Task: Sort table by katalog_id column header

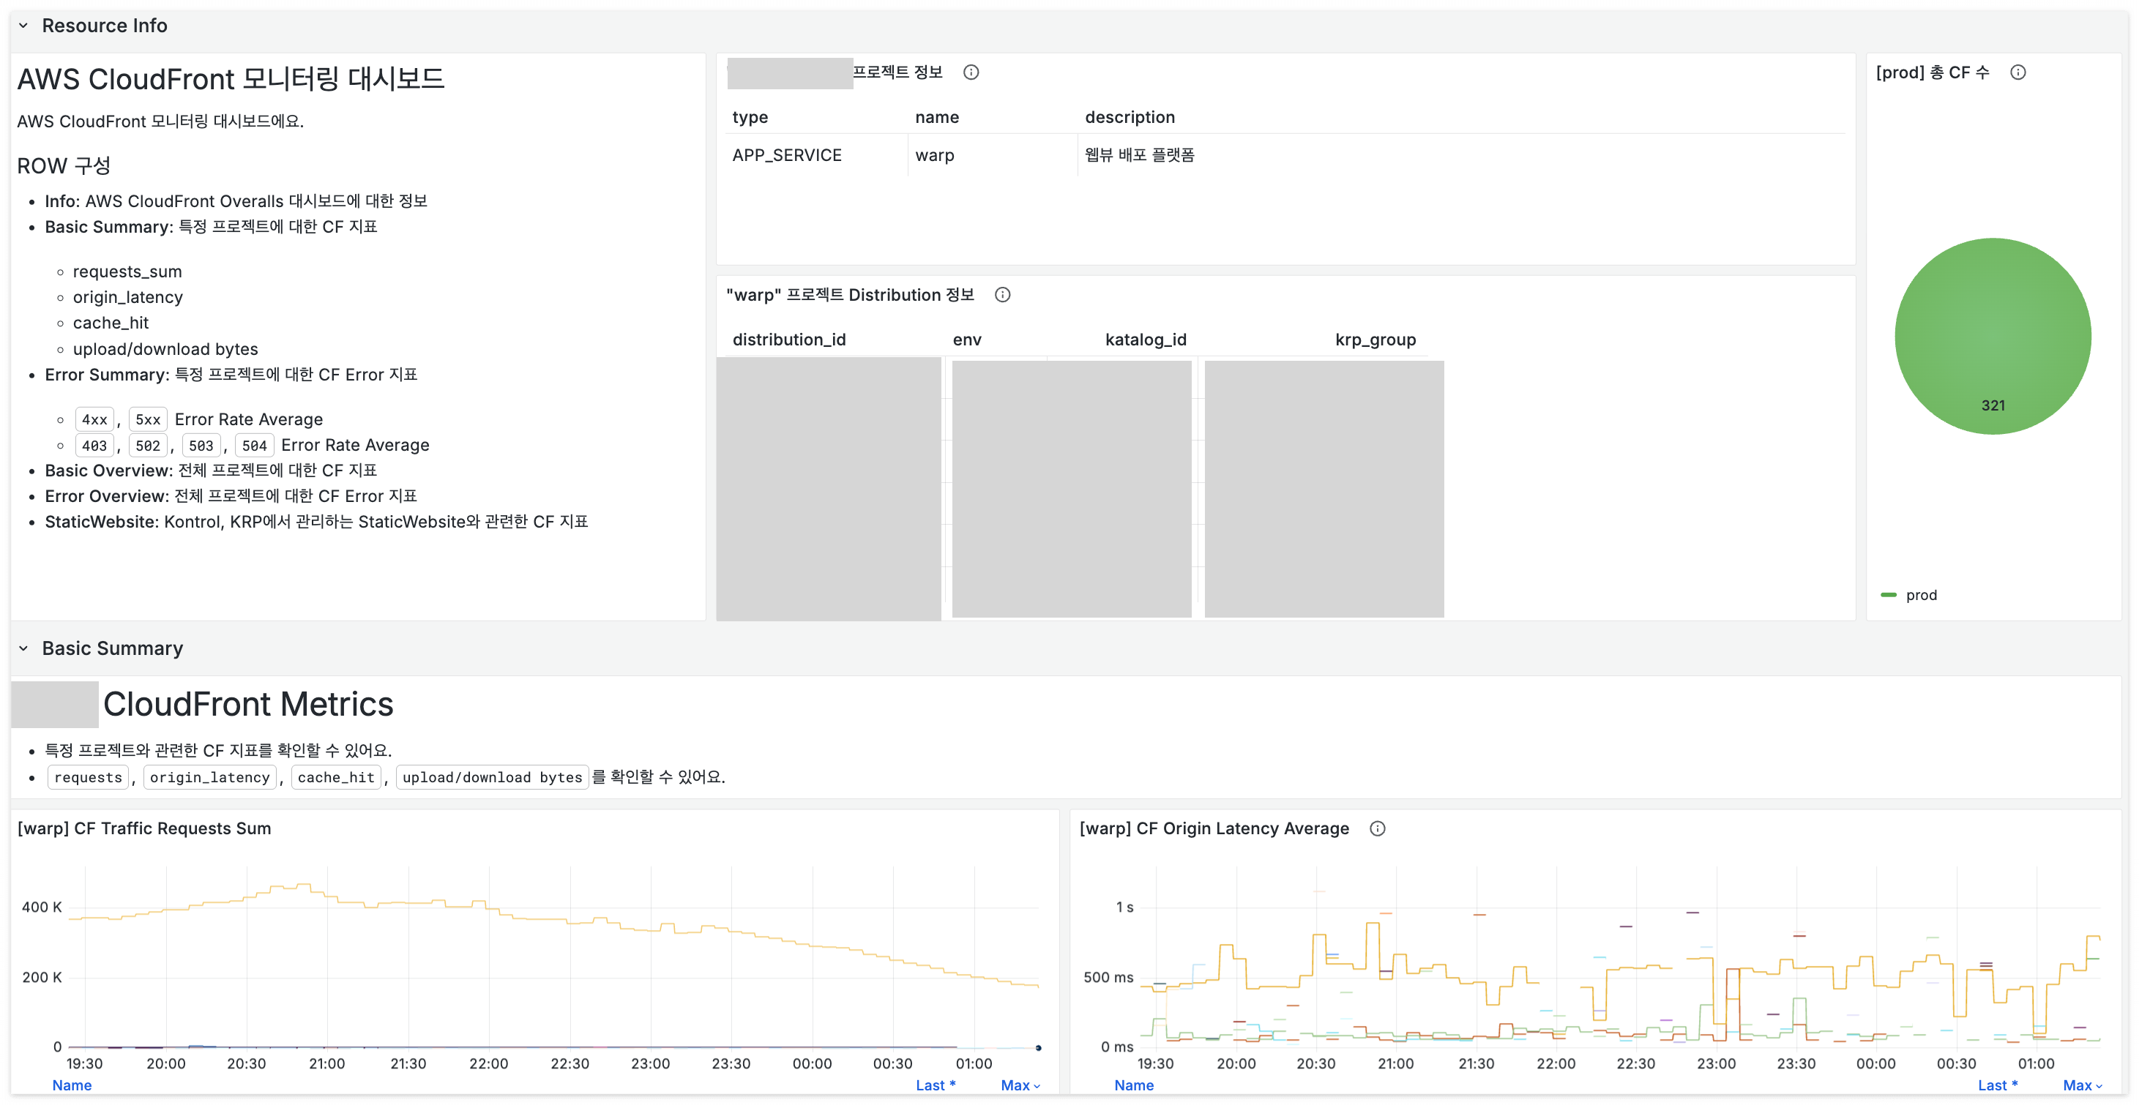Action: coord(1145,340)
